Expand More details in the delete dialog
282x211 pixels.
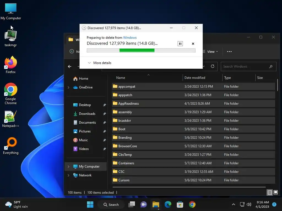pyautogui.click(x=99, y=63)
